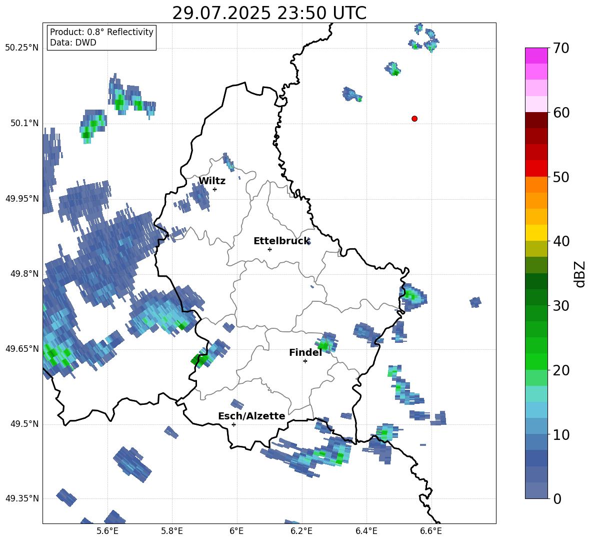Click the Ettelbruck station cross marker
592x541 pixels.
(x=269, y=249)
